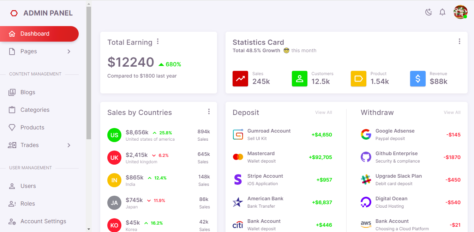Open the Total Earning options menu
The image size is (474, 232).
158,42
